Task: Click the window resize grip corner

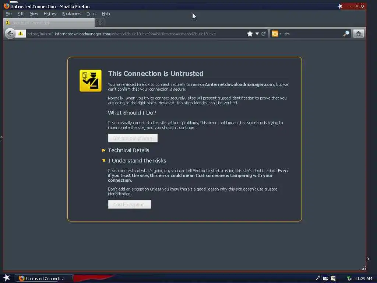Action: 364,269
